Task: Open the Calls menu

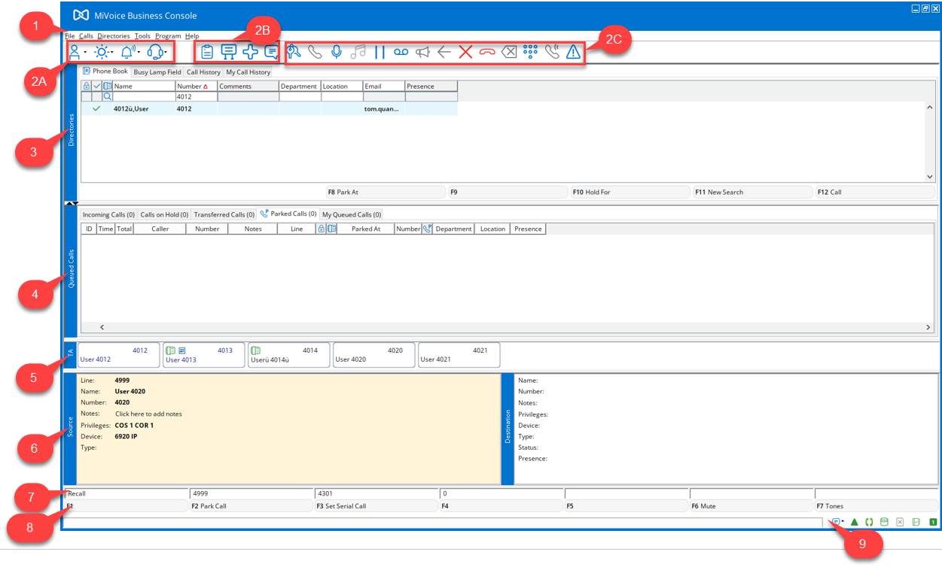Action: pos(86,35)
